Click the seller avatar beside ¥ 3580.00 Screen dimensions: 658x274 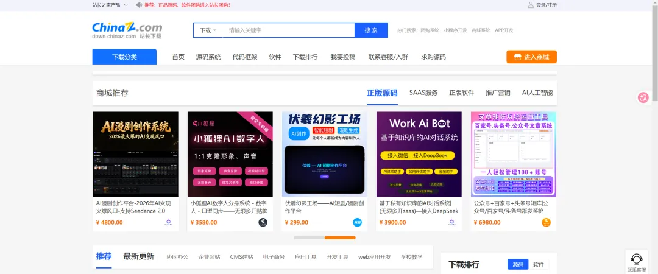263,222
